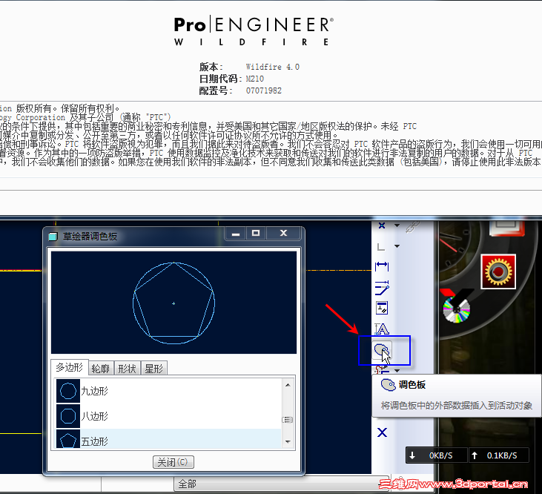Screen dimensions: 542x494
Task: Click the 全部 filter field
Action: coord(280,484)
